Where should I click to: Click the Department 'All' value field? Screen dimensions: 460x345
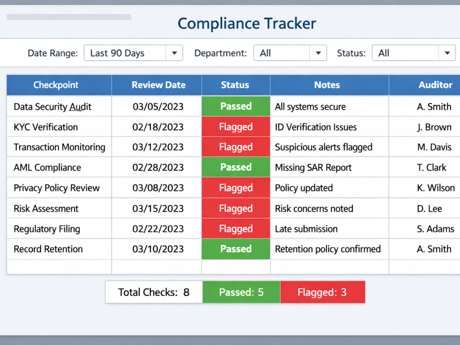pos(282,53)
